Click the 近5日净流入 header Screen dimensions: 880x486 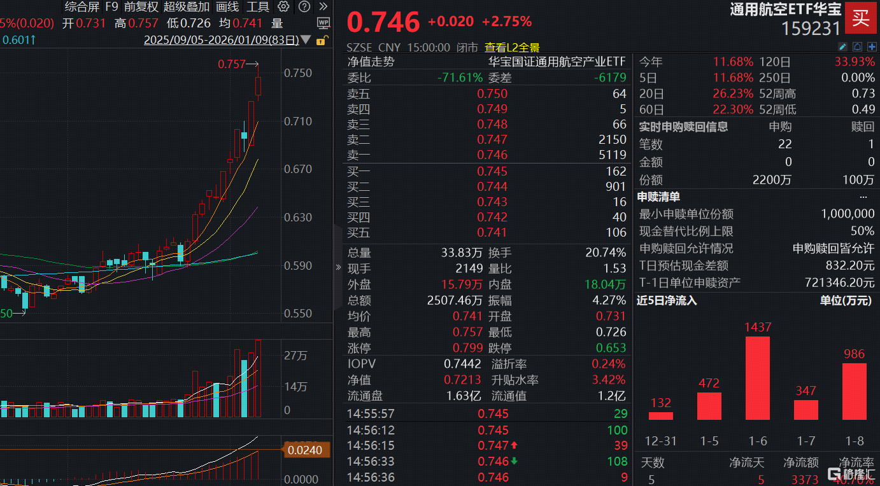[x=667, y=300]
